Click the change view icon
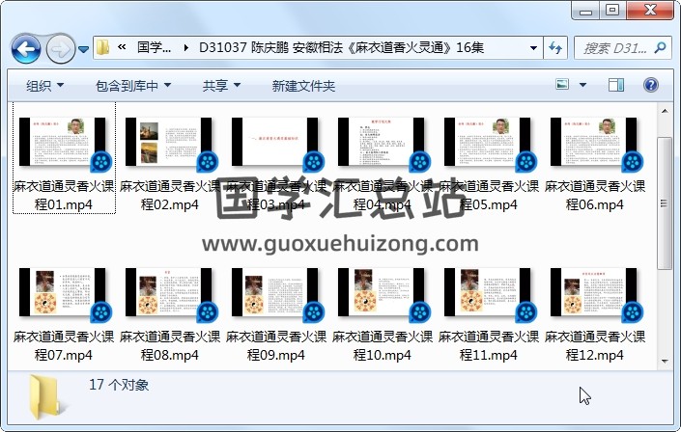 pos(563,86)
